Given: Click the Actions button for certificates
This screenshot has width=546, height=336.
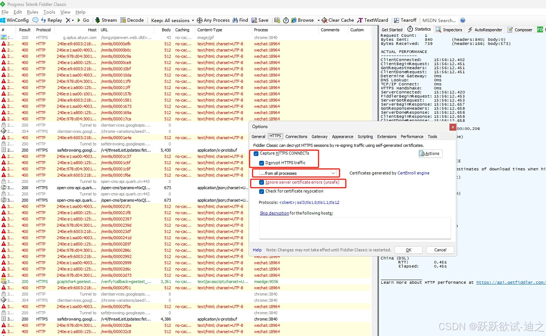Looking at the screenshot, I should [430, 153].
